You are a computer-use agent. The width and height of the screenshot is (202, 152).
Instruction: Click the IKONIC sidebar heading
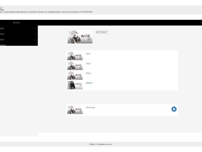point(17,23)
